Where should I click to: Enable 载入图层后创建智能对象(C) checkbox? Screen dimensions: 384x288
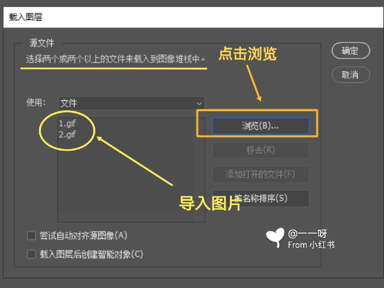[31, 254]
